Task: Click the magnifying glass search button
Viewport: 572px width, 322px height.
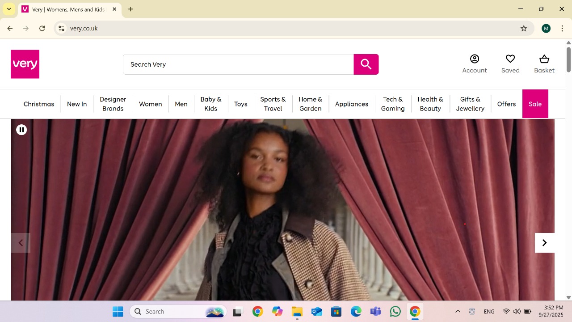Action: [x=366, y=64]
